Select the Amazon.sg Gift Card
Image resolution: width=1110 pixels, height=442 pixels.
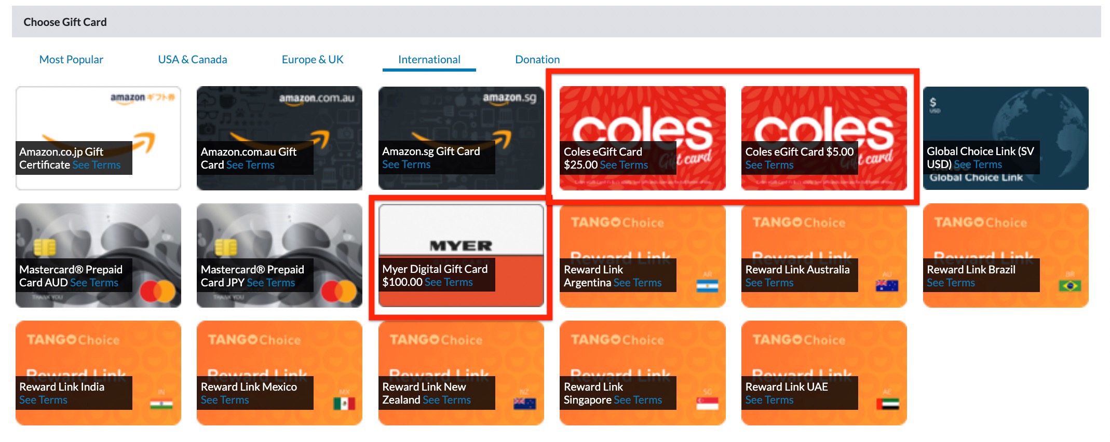tap(461, 138)
